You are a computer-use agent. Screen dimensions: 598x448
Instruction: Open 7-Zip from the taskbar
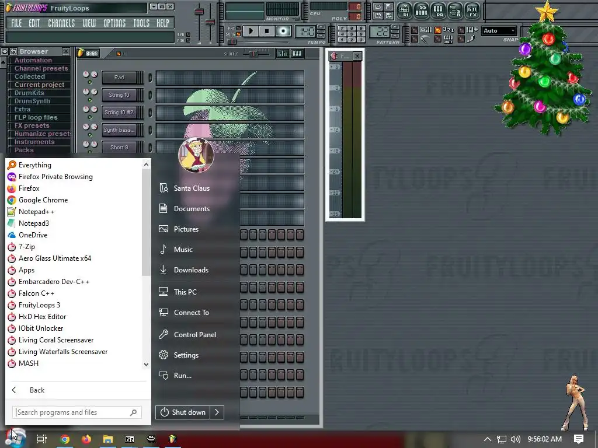(x=130, y=439)
